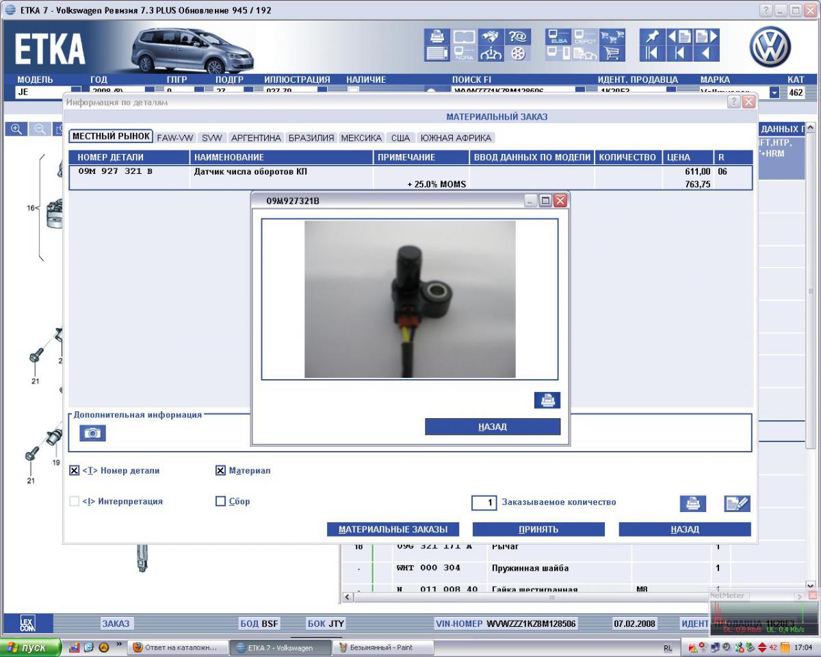Enable the Сбор checkbox

pos(220,502)
